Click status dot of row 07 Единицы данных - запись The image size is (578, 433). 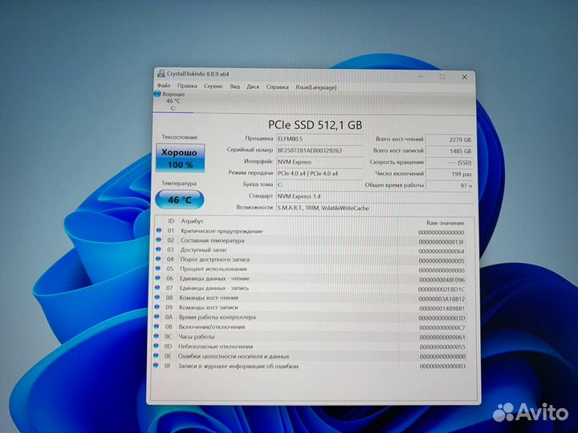tap(157, 288)
